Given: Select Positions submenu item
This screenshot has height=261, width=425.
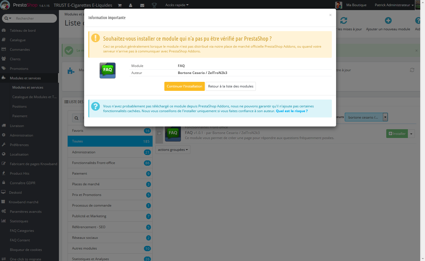Looking at the screenshot, I should click(x=19, y=107).
